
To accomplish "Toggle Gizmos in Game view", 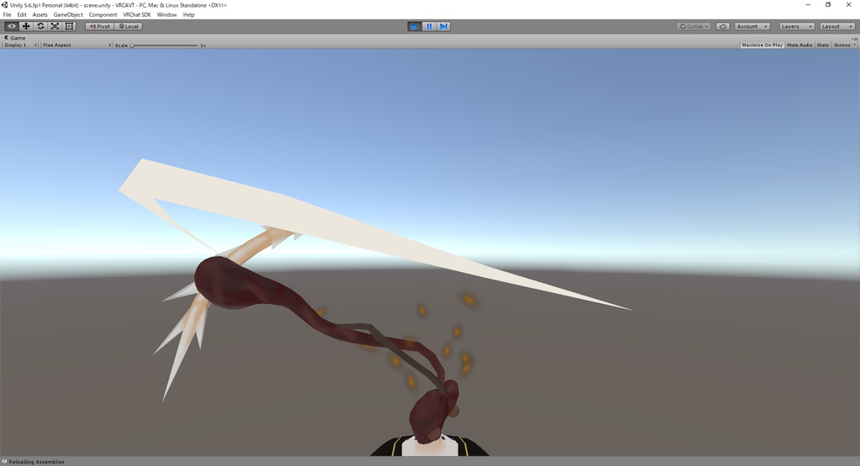I will click(842, 45).
